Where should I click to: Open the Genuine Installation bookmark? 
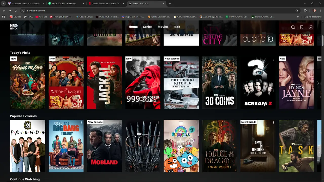click(x=185, y=17)
